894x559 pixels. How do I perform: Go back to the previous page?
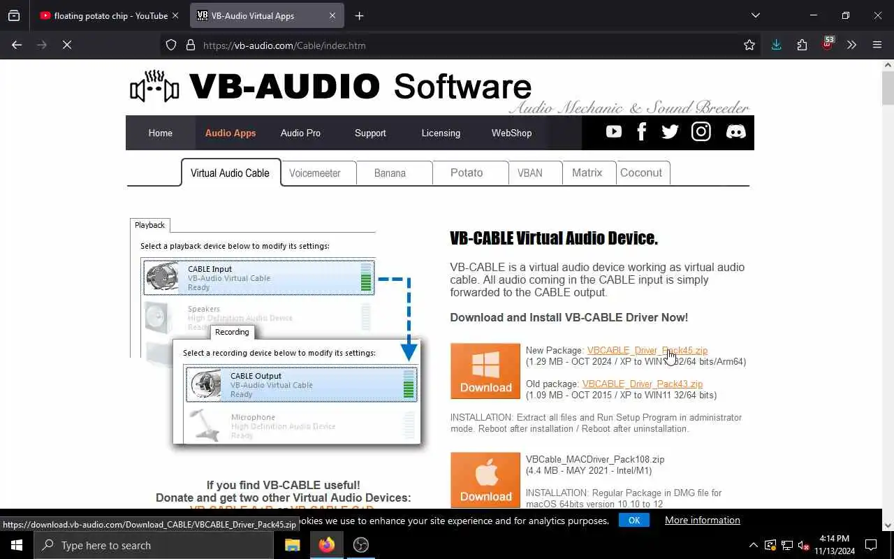17,45
